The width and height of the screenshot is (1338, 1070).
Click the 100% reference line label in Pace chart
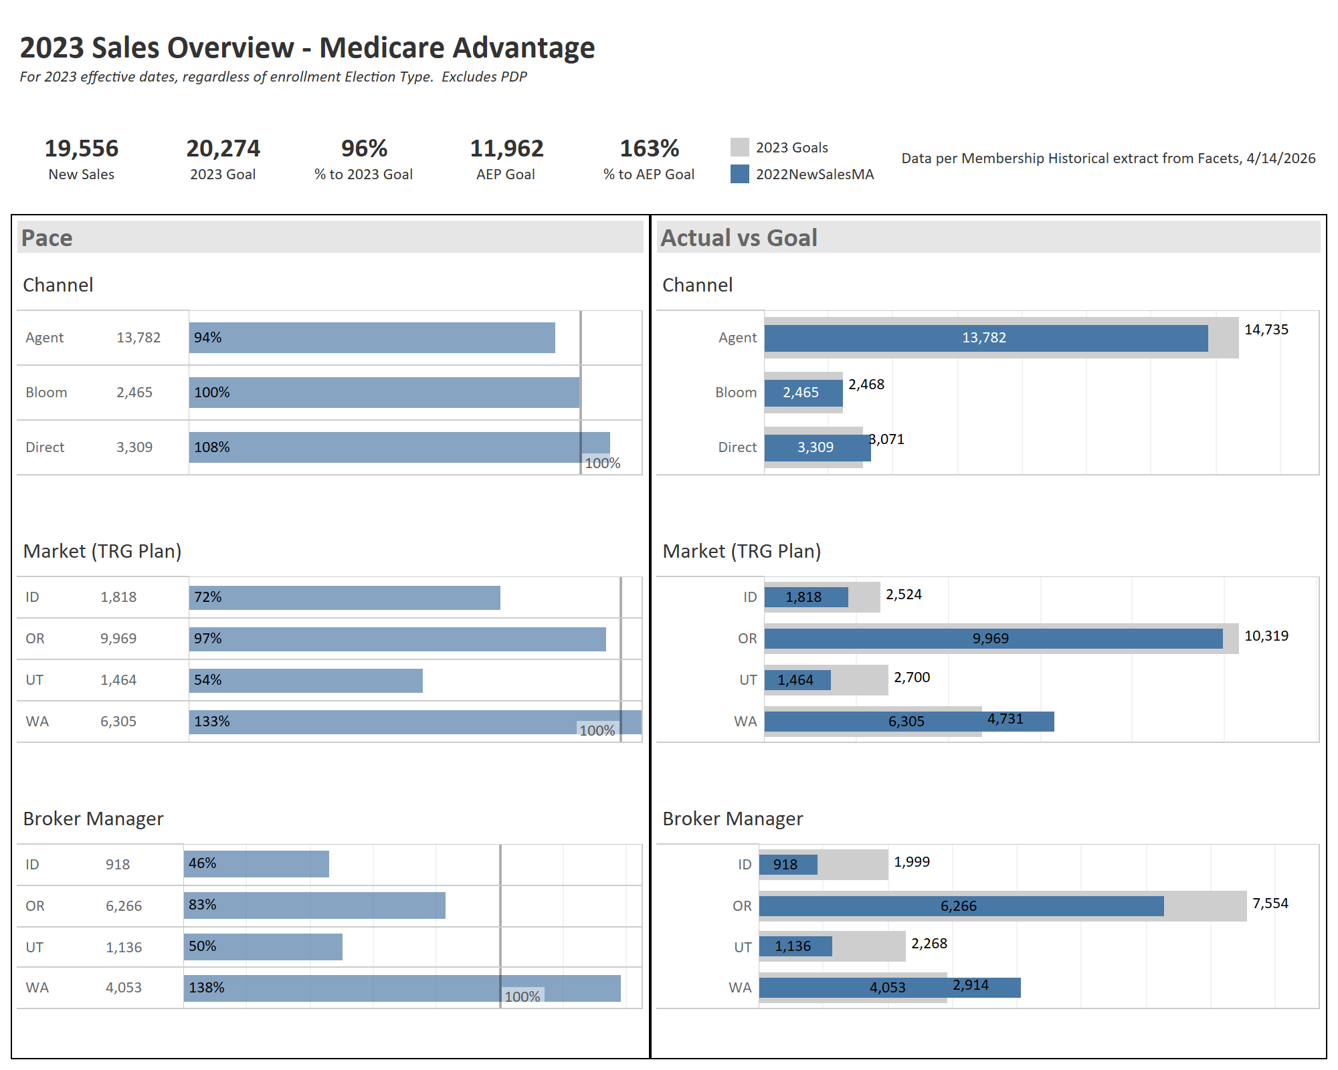click(x=601, y=461)
